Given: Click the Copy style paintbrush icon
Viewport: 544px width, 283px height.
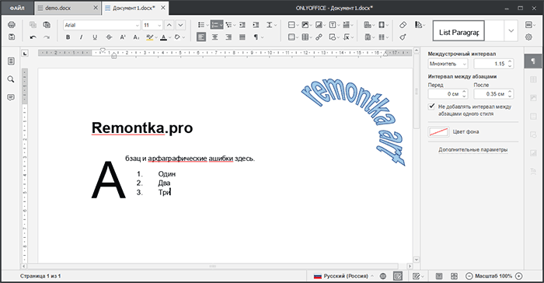Looking at the screenshot, I should pyautogui.click(x=403, y=37).
